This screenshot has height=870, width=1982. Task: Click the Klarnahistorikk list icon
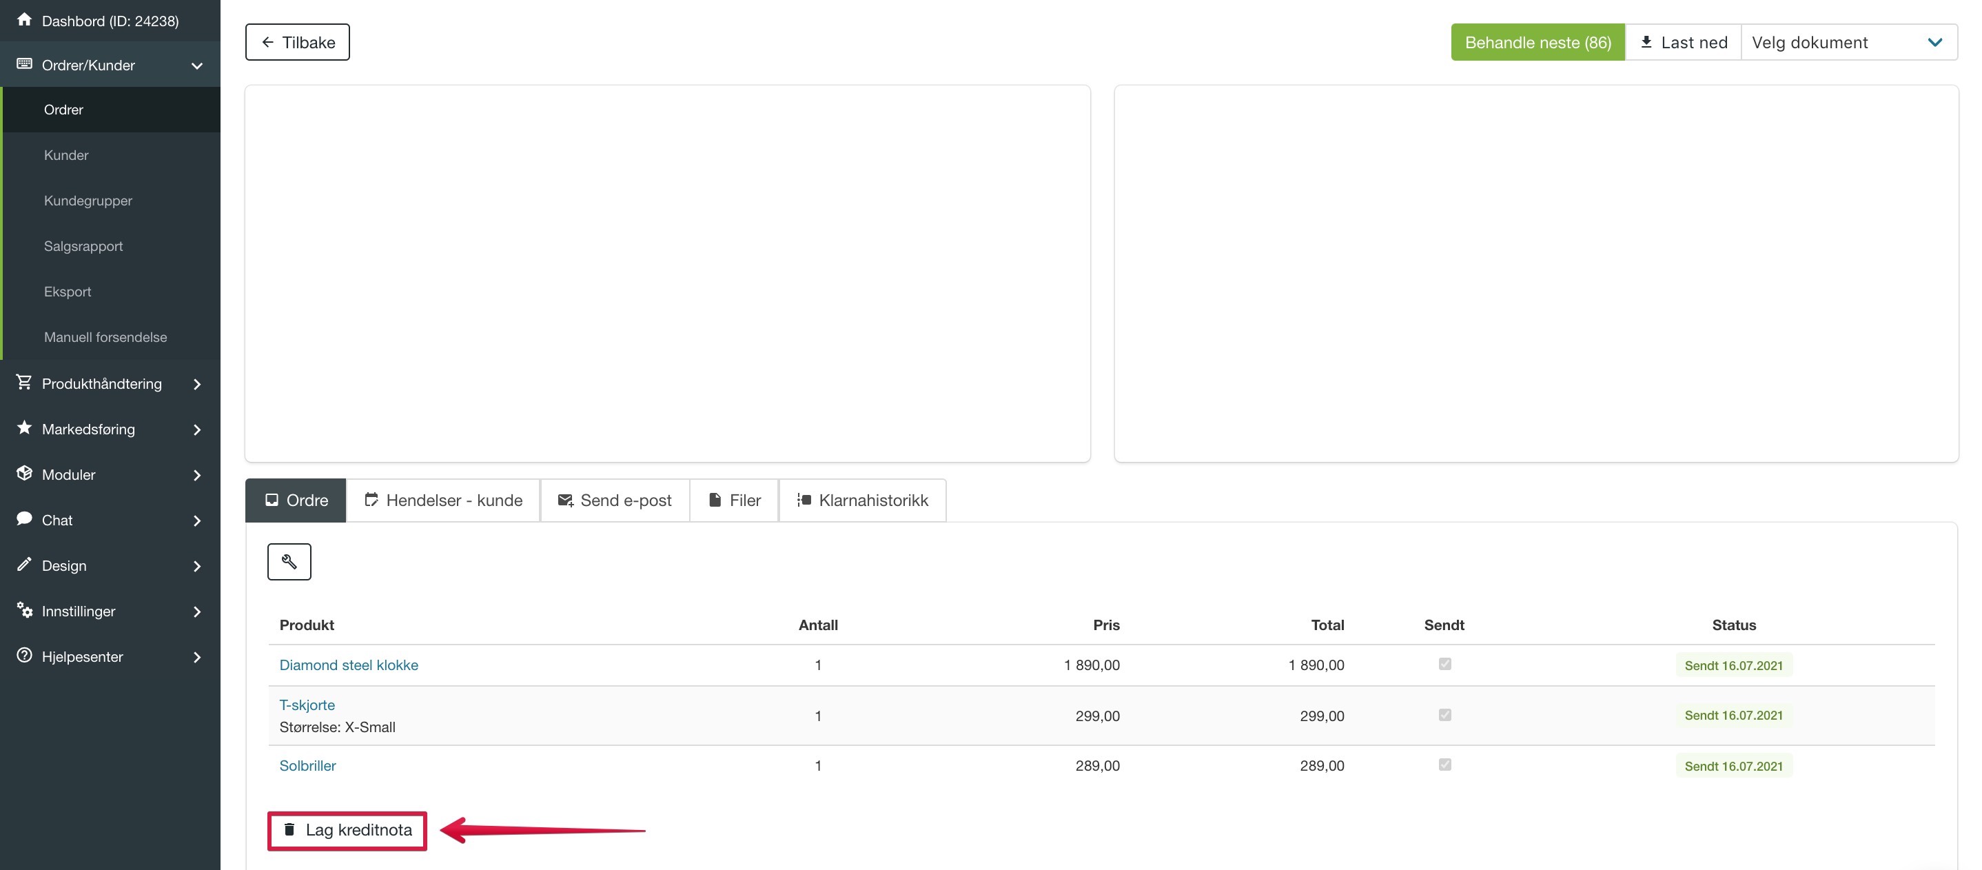804,500
